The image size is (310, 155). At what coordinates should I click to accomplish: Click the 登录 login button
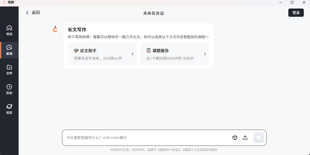pos(296,13)
